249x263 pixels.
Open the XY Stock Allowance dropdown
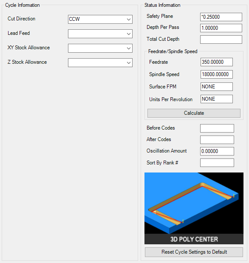point(100,48)
